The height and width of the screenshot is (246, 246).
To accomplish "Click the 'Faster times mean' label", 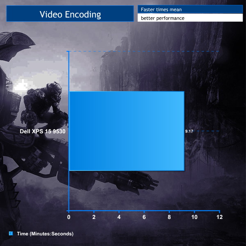I will pos(161,9).
